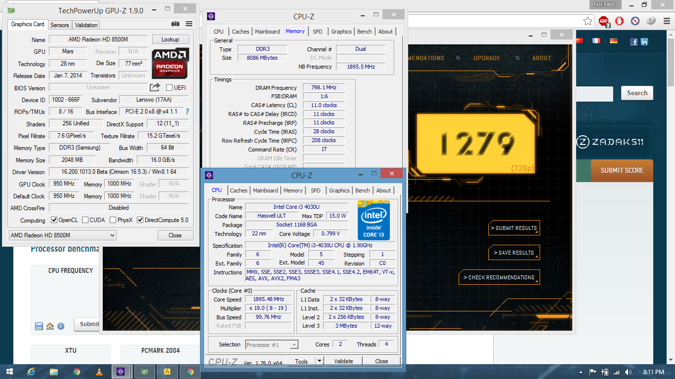Open the Processor #1 selection dropdown

(271, 344)
